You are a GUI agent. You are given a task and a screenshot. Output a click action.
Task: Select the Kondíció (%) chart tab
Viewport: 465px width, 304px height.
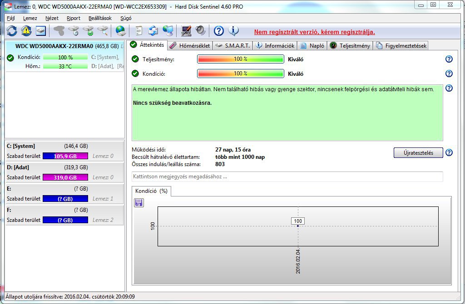[151, 191]
